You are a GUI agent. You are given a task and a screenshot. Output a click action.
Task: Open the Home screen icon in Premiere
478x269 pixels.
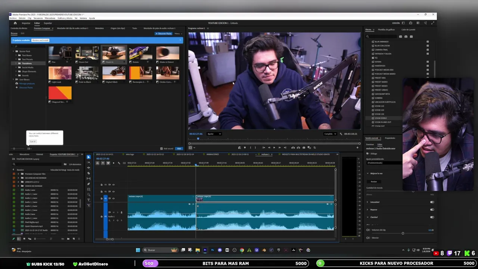[x=15, y=23]
